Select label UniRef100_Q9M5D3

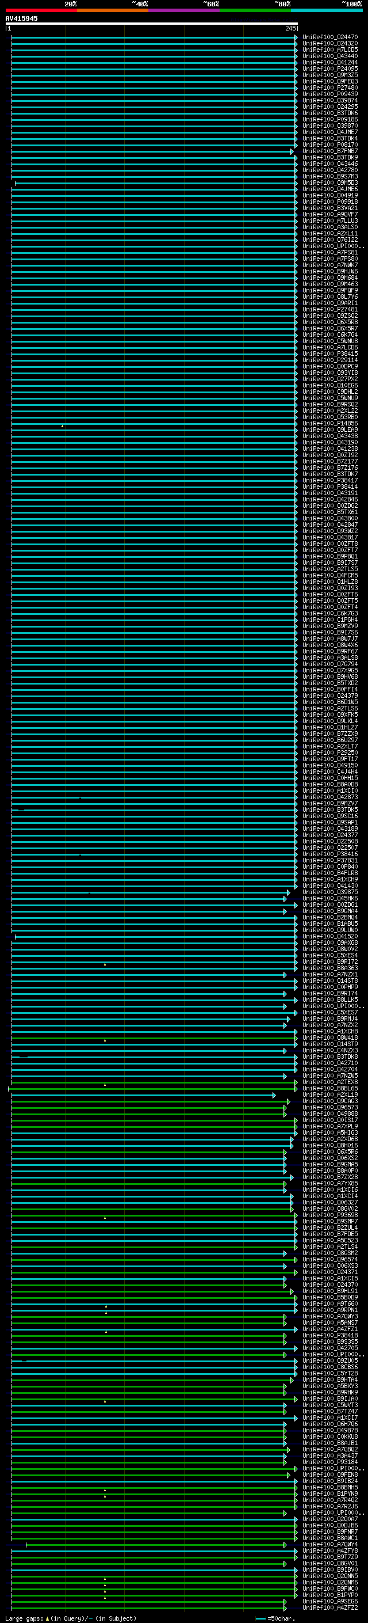click(x=330, y=183)
